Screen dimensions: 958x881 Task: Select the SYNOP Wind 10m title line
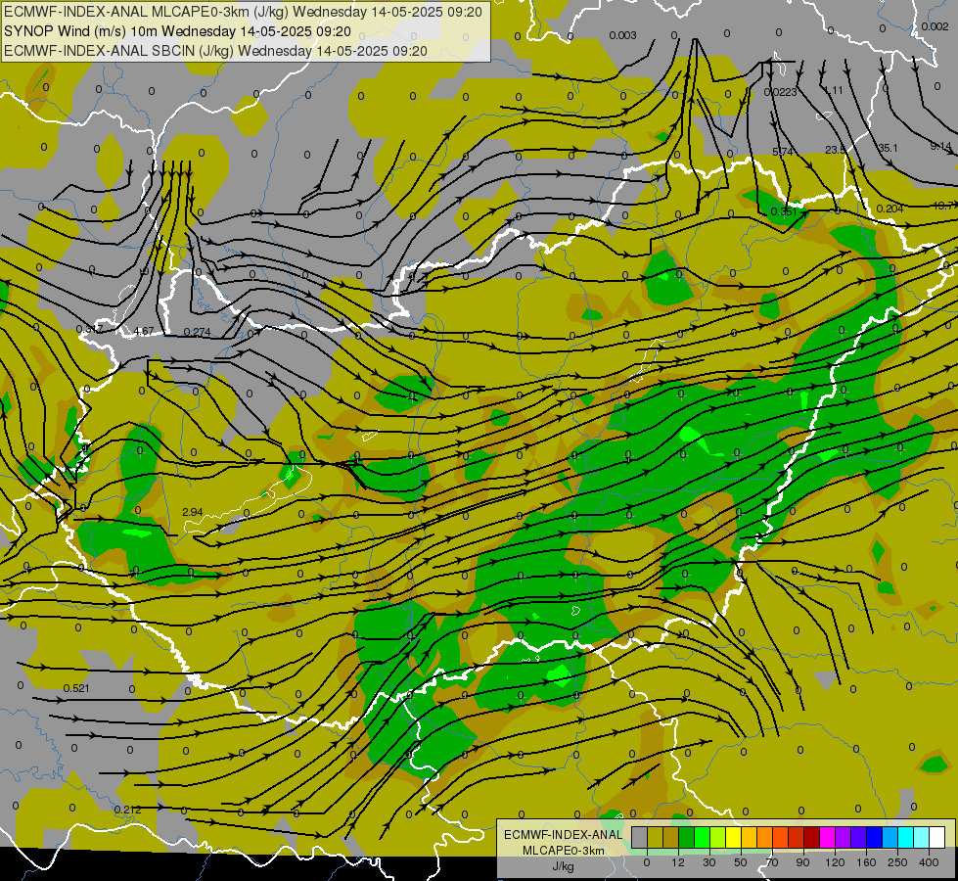pyautogui.click(x=178, y=31)
